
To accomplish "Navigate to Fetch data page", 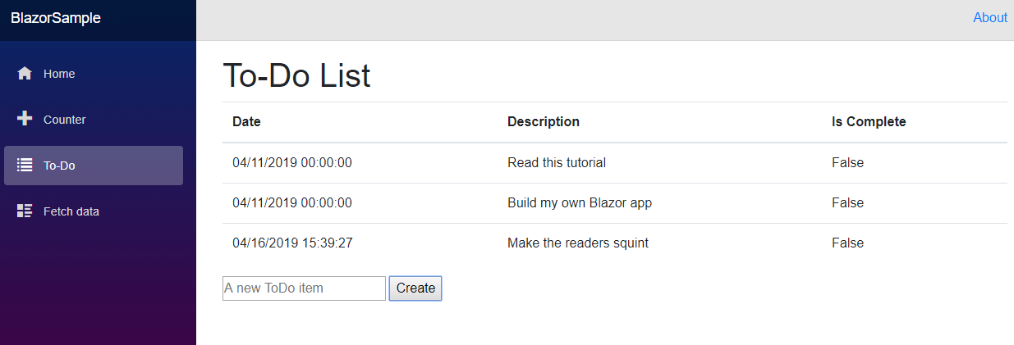I will point(94,211).
